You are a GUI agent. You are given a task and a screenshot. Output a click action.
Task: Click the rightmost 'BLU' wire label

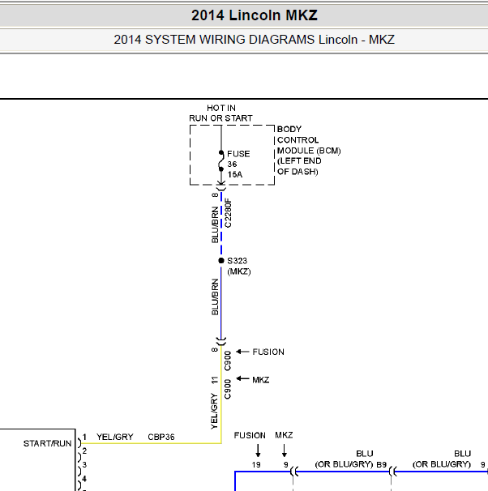[x=462, y=454]
